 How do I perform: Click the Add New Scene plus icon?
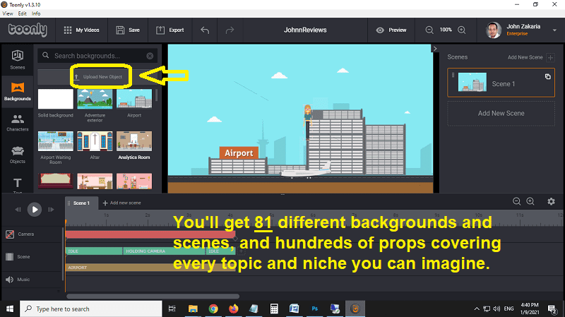coord(550,57)
